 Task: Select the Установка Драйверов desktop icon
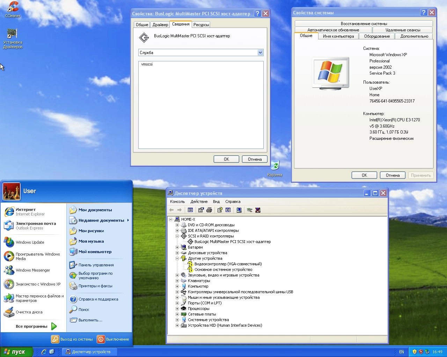(x=13, y=38)
